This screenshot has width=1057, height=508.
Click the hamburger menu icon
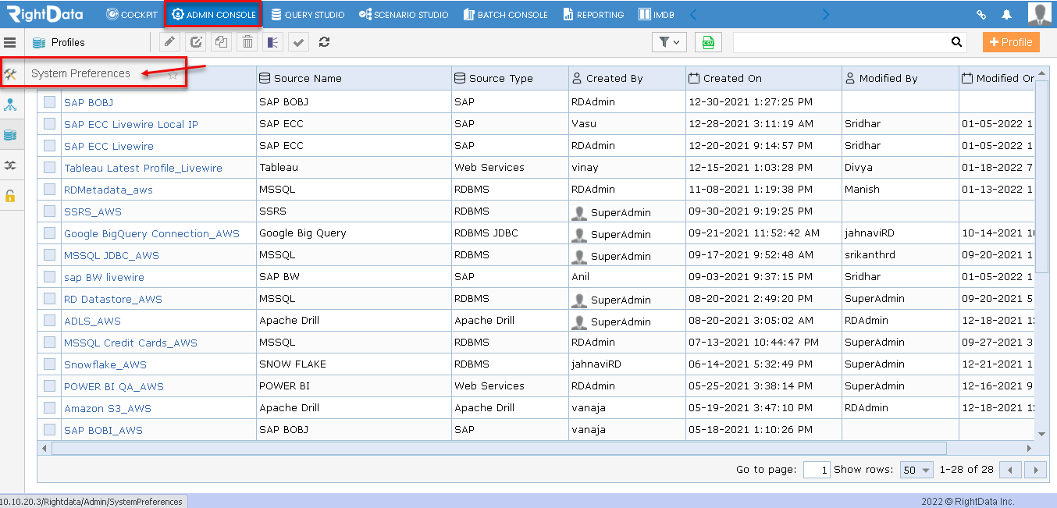[x=10, y=42]
